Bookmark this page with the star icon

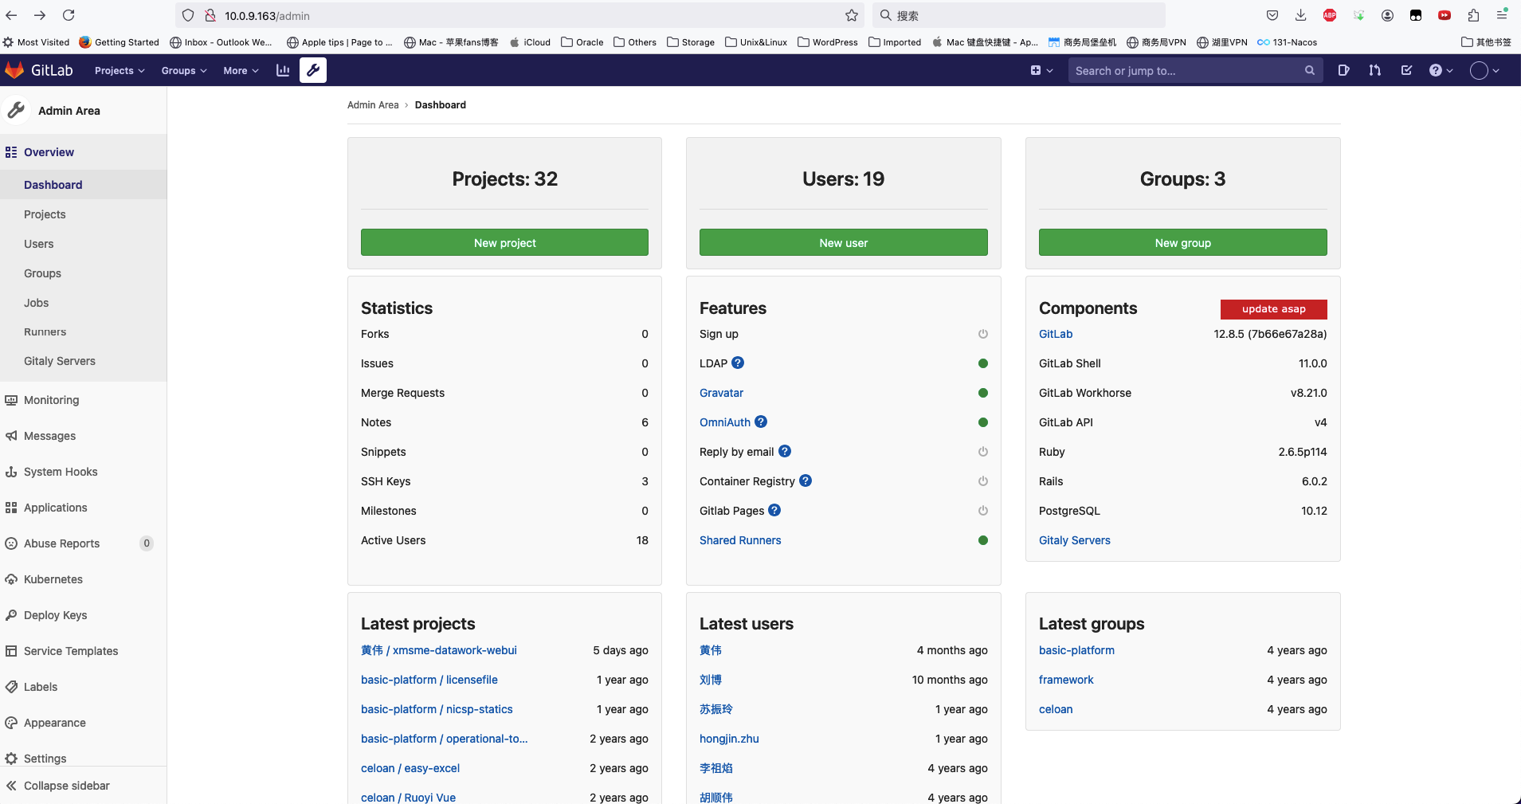[852, 15]
